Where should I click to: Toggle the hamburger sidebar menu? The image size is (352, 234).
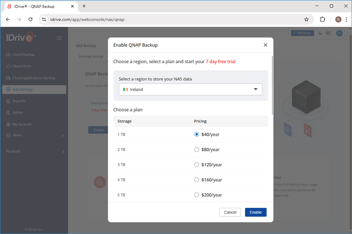(59, 38)
